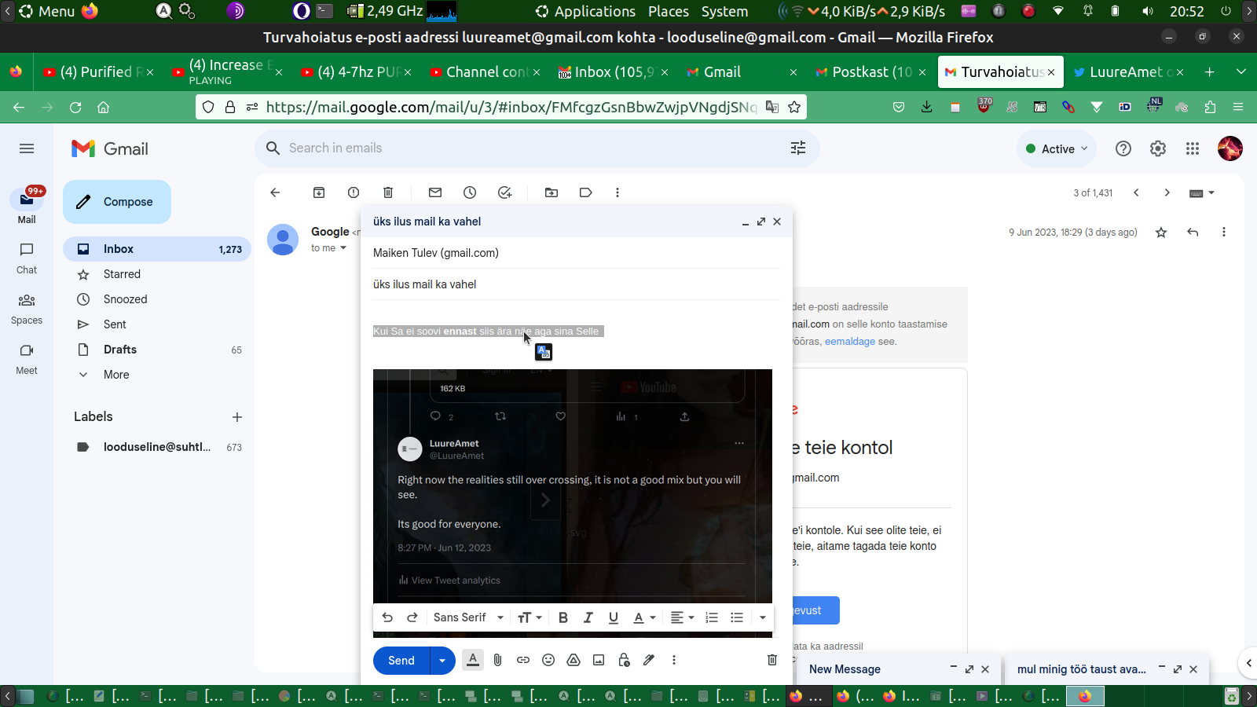Insert a file from Google Drive
The width and height of the screenshot is (1257, 707).
pyautogui.click(x=574, y=660)
